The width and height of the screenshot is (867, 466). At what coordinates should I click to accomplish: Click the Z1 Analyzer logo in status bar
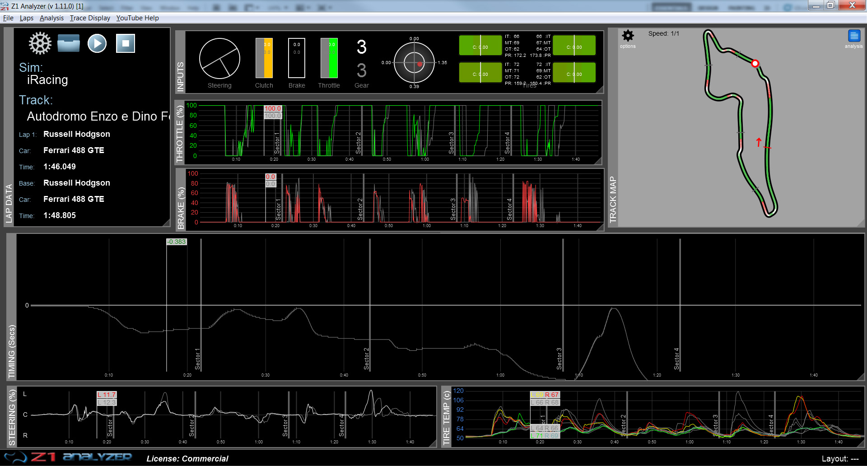point(68,457)
